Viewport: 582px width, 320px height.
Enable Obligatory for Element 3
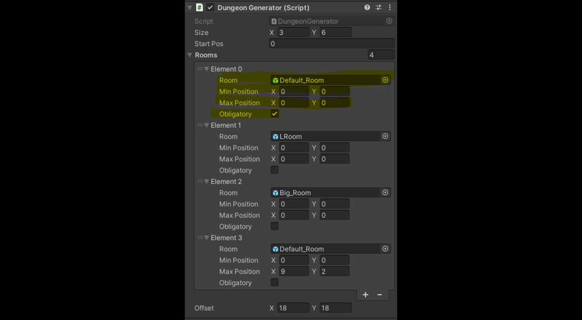click(275, 283)
